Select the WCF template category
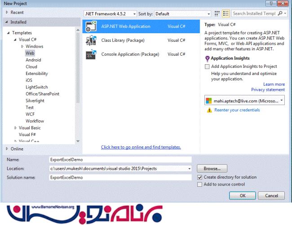This screenshot has width=292, height=225. 30,114
